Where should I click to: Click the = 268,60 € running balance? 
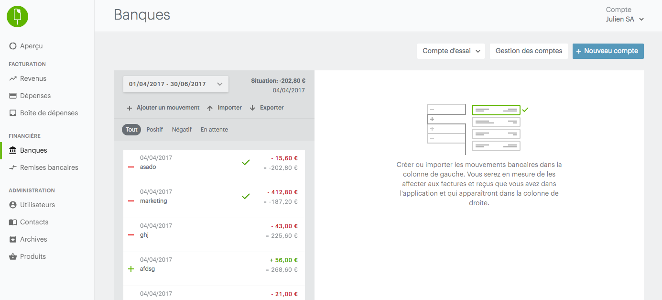[282, 270]
